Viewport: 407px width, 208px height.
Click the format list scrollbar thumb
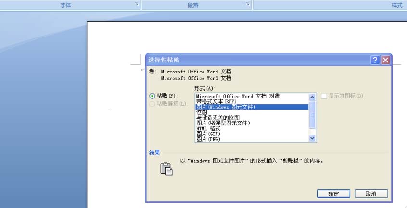click(x=312, y=114)
